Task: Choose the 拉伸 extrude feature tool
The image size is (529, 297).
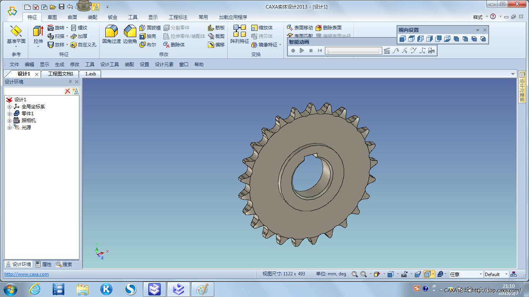Action: 38,35
